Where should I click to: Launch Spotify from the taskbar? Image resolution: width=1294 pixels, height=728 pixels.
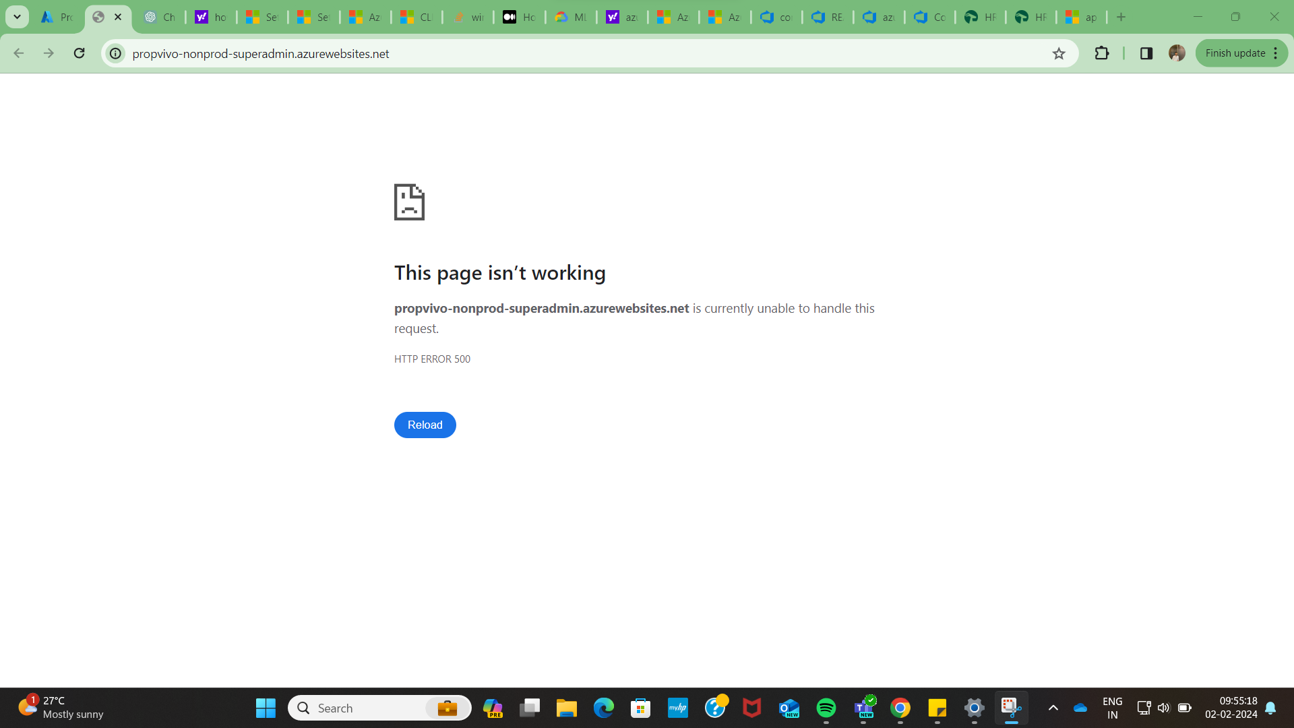(827, 708)
